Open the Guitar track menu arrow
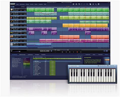120x97 pixels. (26, 17)
